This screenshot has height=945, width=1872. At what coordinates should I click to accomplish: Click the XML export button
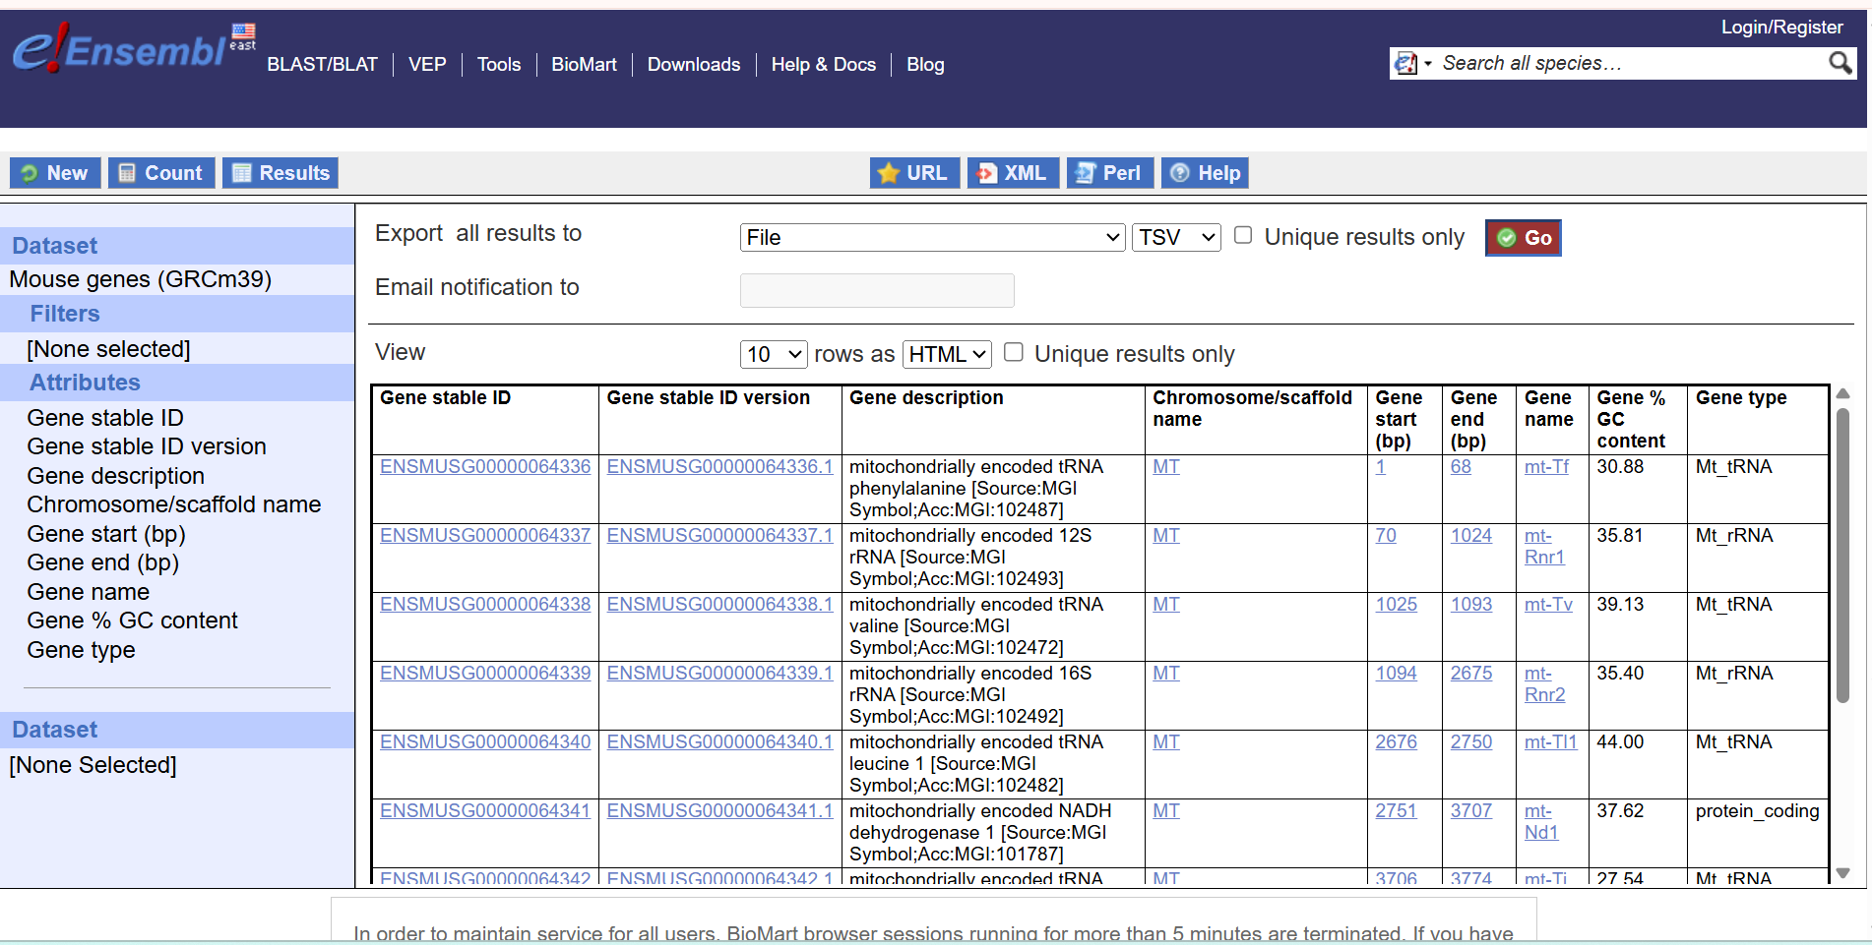coord(1012,173)
